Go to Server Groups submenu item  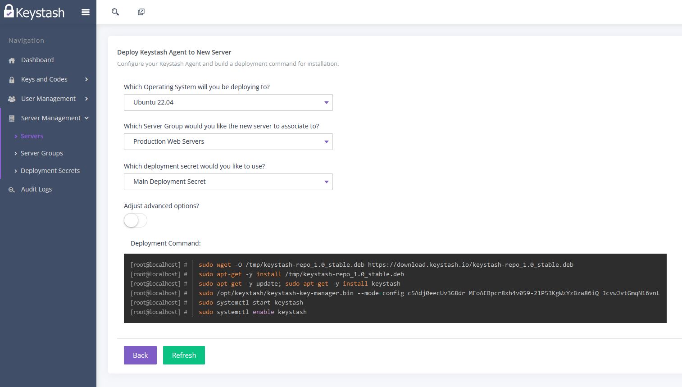coord(42,153)
